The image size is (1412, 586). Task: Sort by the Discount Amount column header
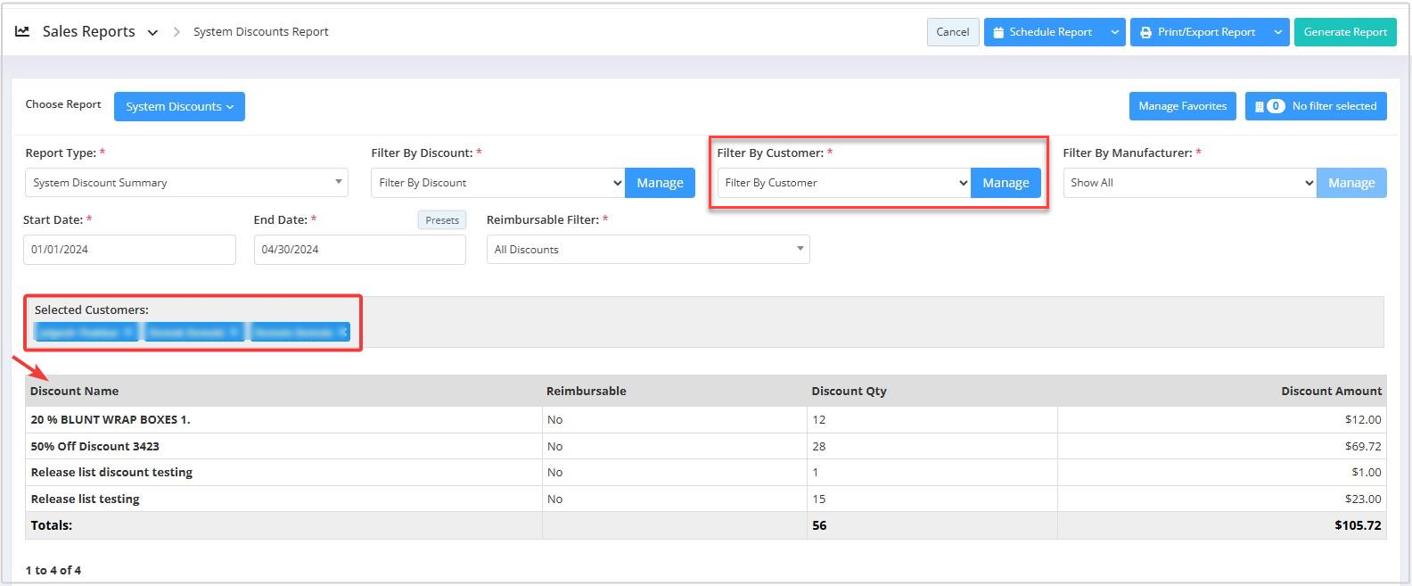tap(1330, 391)
